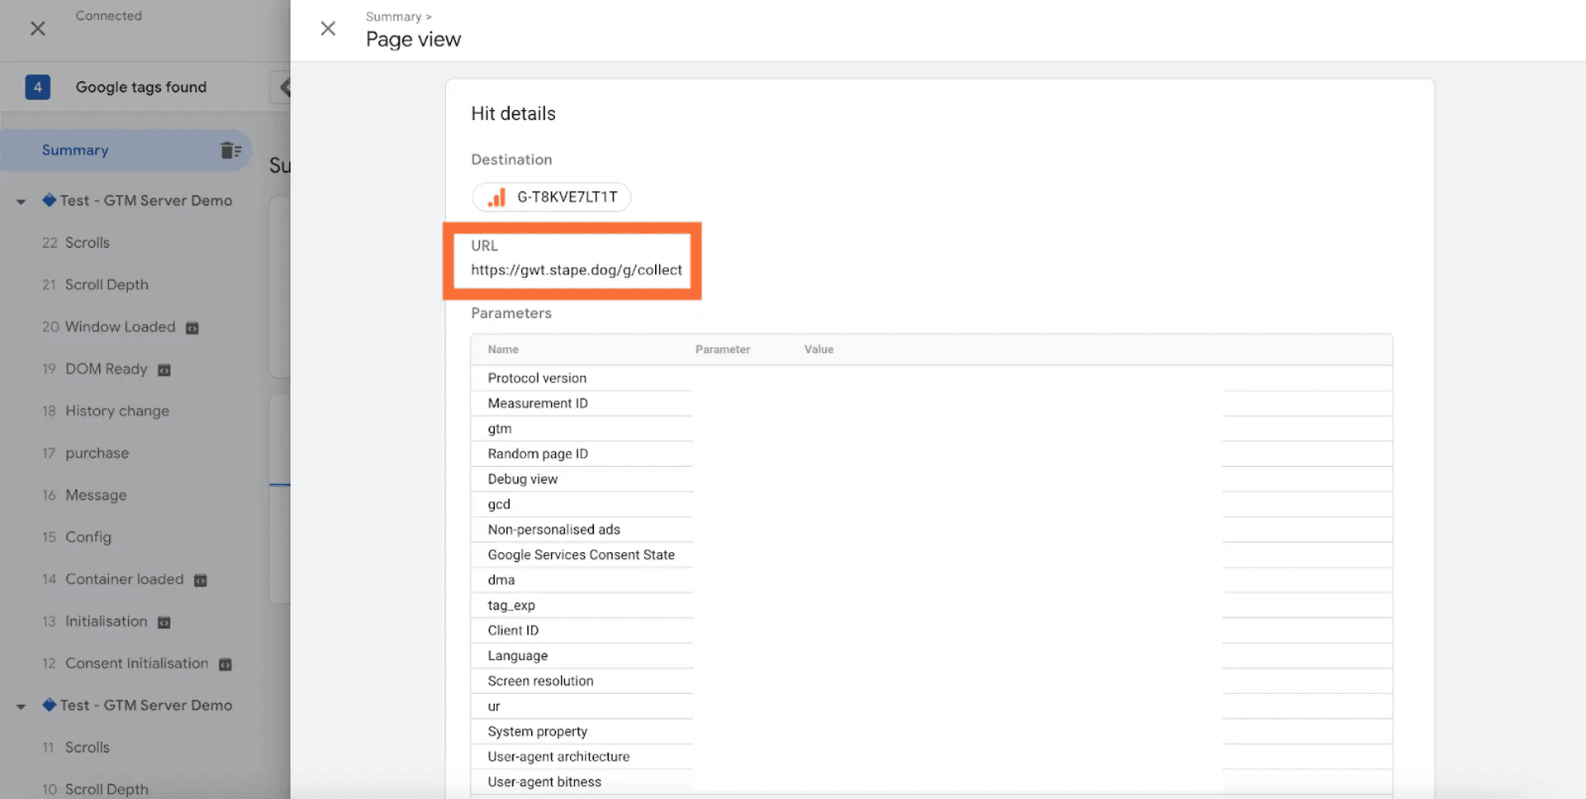Click the Google tags found count badge
The height and width of the screenshot is (799, 1586).
(x=37, y=87)
